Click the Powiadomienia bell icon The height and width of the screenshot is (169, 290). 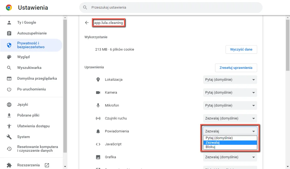pyautogui.click(x=98, y=131)
